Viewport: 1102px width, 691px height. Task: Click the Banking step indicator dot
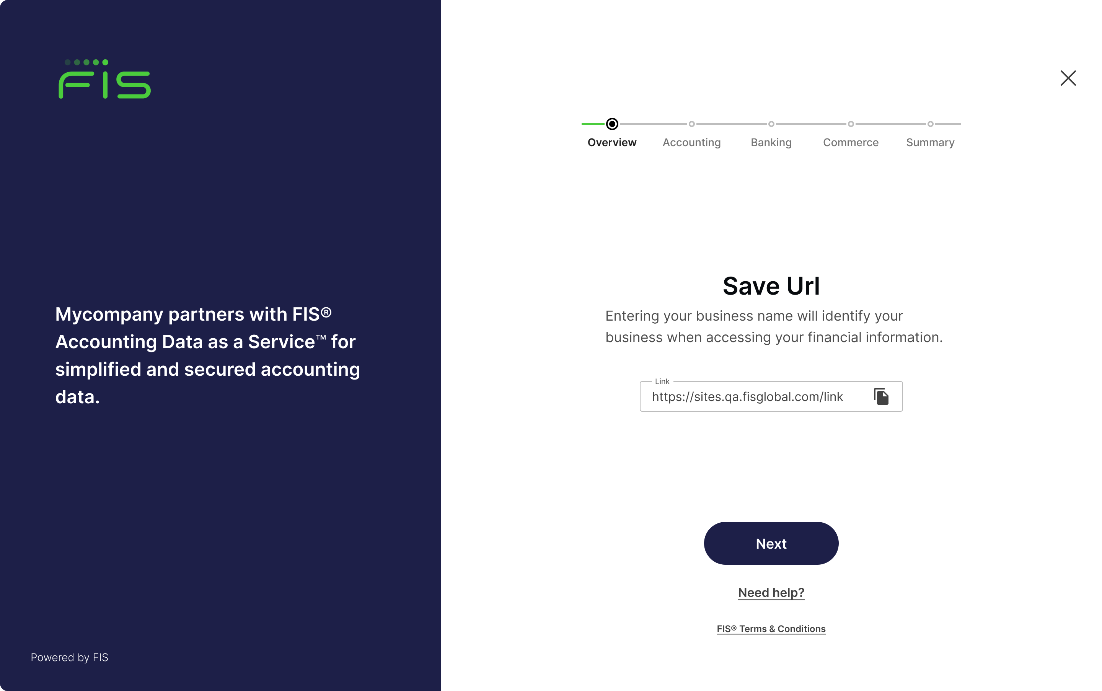[x=771, y=122]
